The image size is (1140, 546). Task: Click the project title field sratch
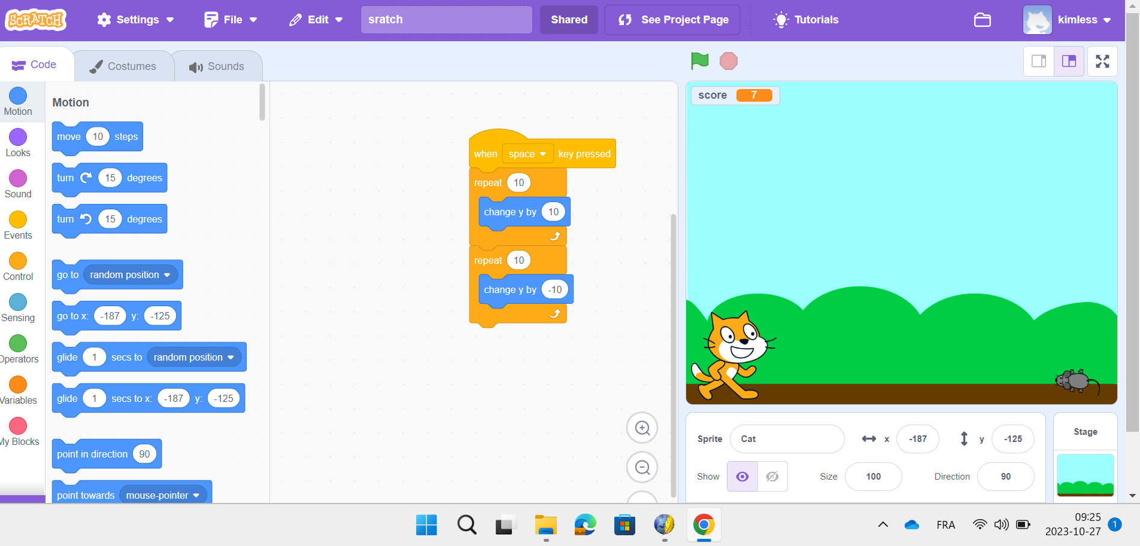point(446,20)
